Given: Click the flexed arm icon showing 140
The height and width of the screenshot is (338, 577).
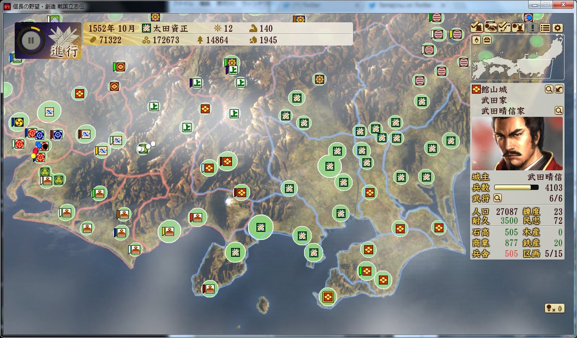Looking at the screenshot, I should click(x=253, y=29).
